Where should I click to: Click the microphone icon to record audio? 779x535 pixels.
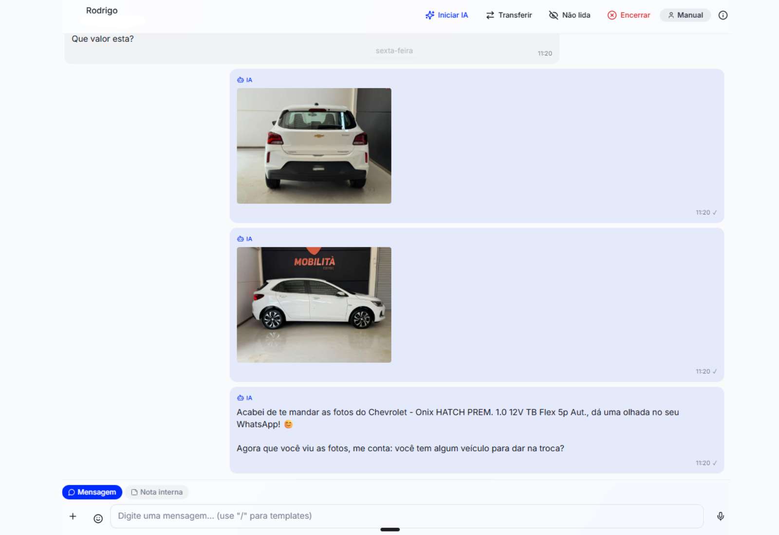click(721, 517)
